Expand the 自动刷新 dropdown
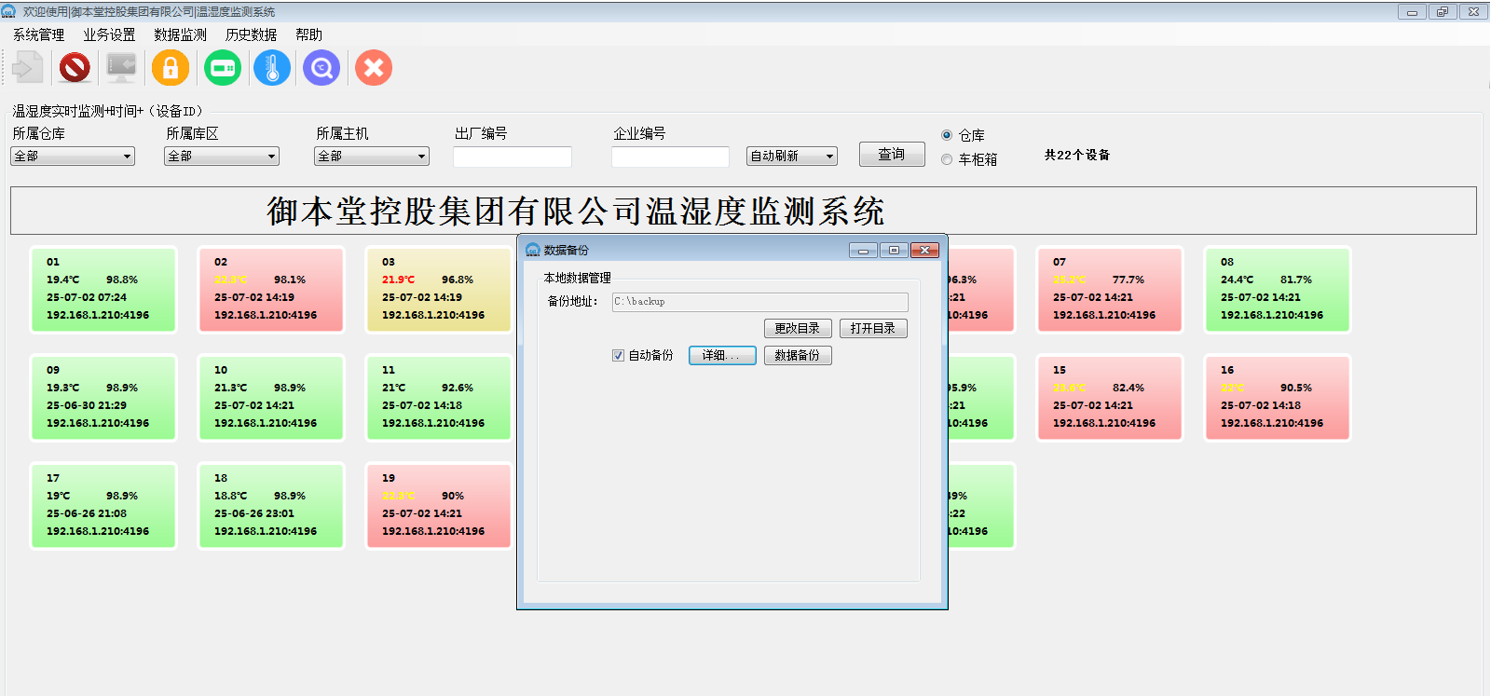Screen dimensions: 1491x696 [791, 157]
